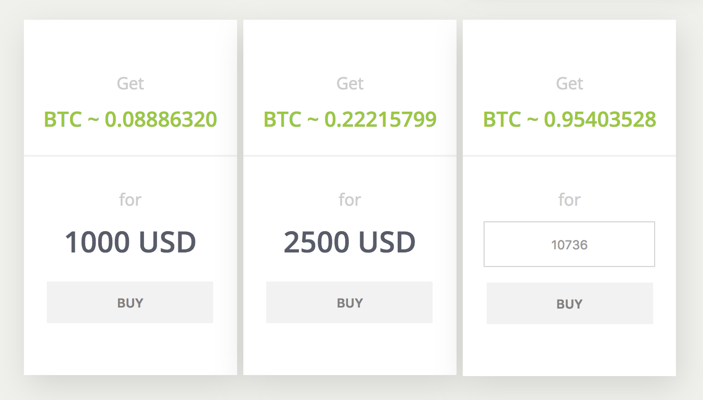Click the "for" label above 1000 USD
The image size is (703, 400).
coord(130,199)
